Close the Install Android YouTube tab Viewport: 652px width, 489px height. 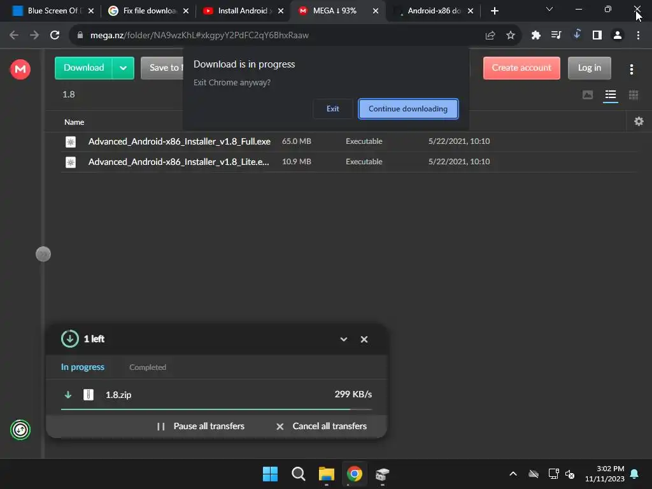point(281,11)
